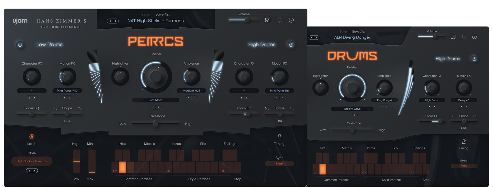Open the info icon in DRUMS window
Screen dimensions: 493x187
(475, 37)
